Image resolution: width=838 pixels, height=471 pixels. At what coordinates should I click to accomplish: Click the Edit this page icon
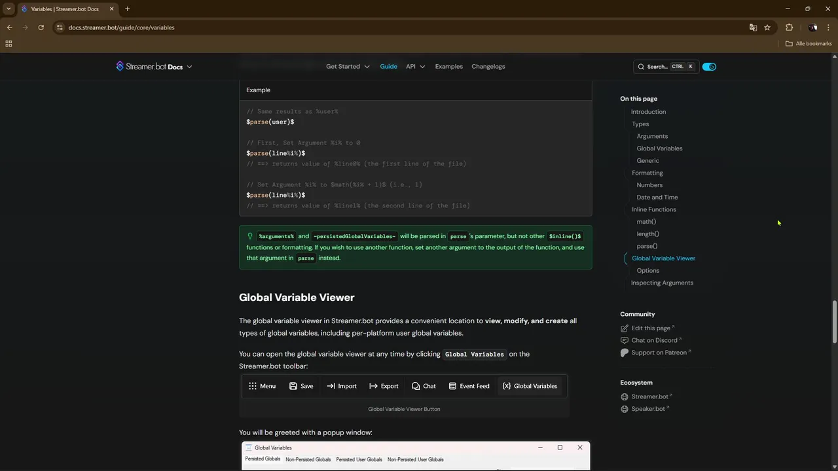625,328
